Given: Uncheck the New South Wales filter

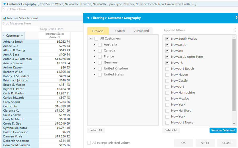Looking at the screenshot, I should (x=167, y=39).
